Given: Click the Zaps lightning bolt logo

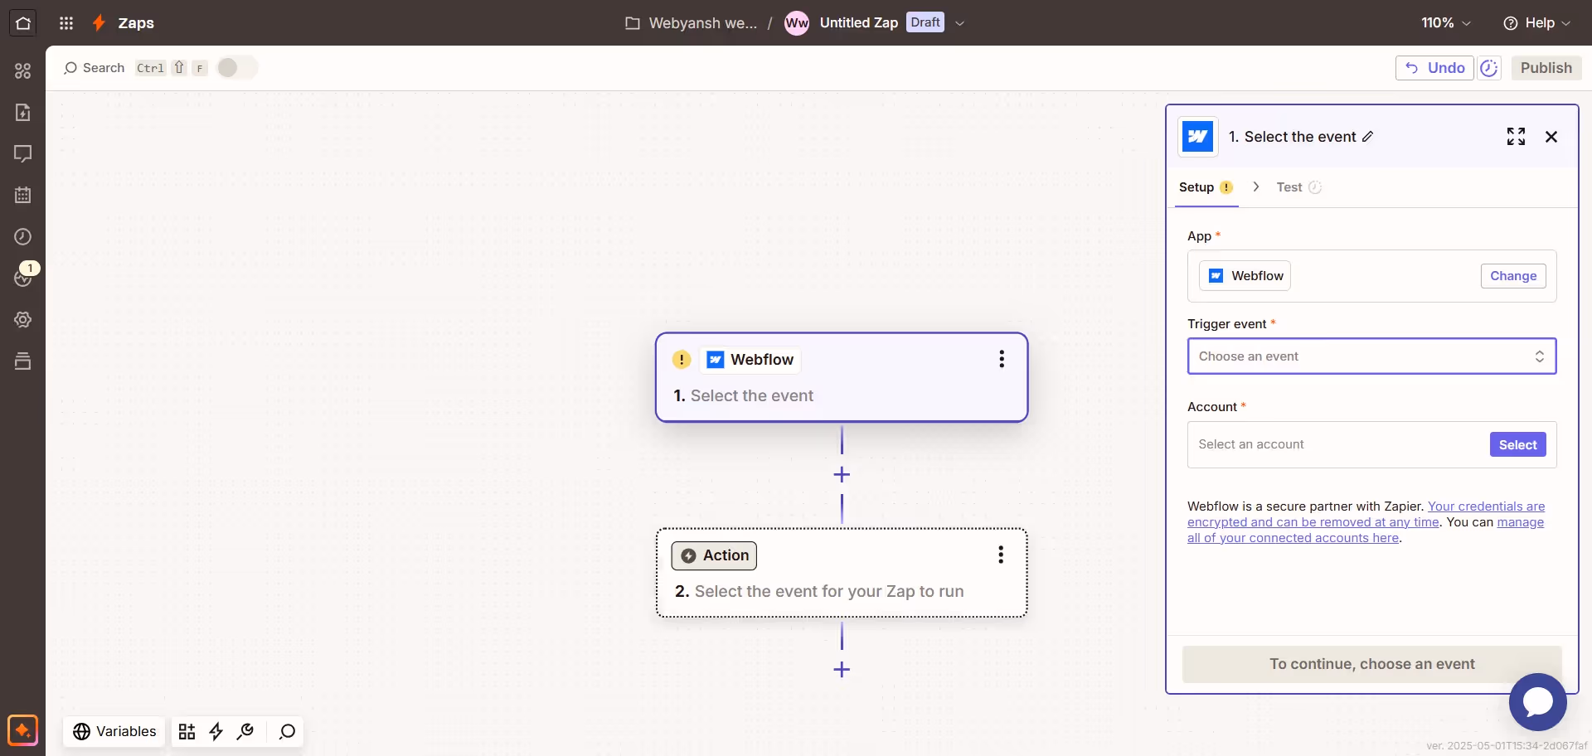Looking at the screenshot, I should [99, 23].
